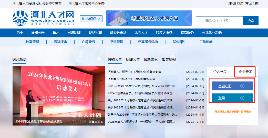The image size is (268, 138).
Task: Click the search magnifier icon
Action: 200,21
